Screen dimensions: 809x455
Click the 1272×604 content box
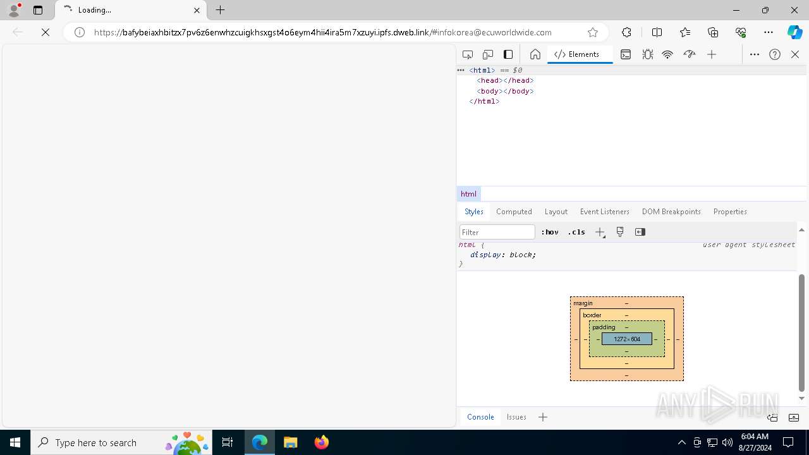pyautogui.click(x=627, y=339)
